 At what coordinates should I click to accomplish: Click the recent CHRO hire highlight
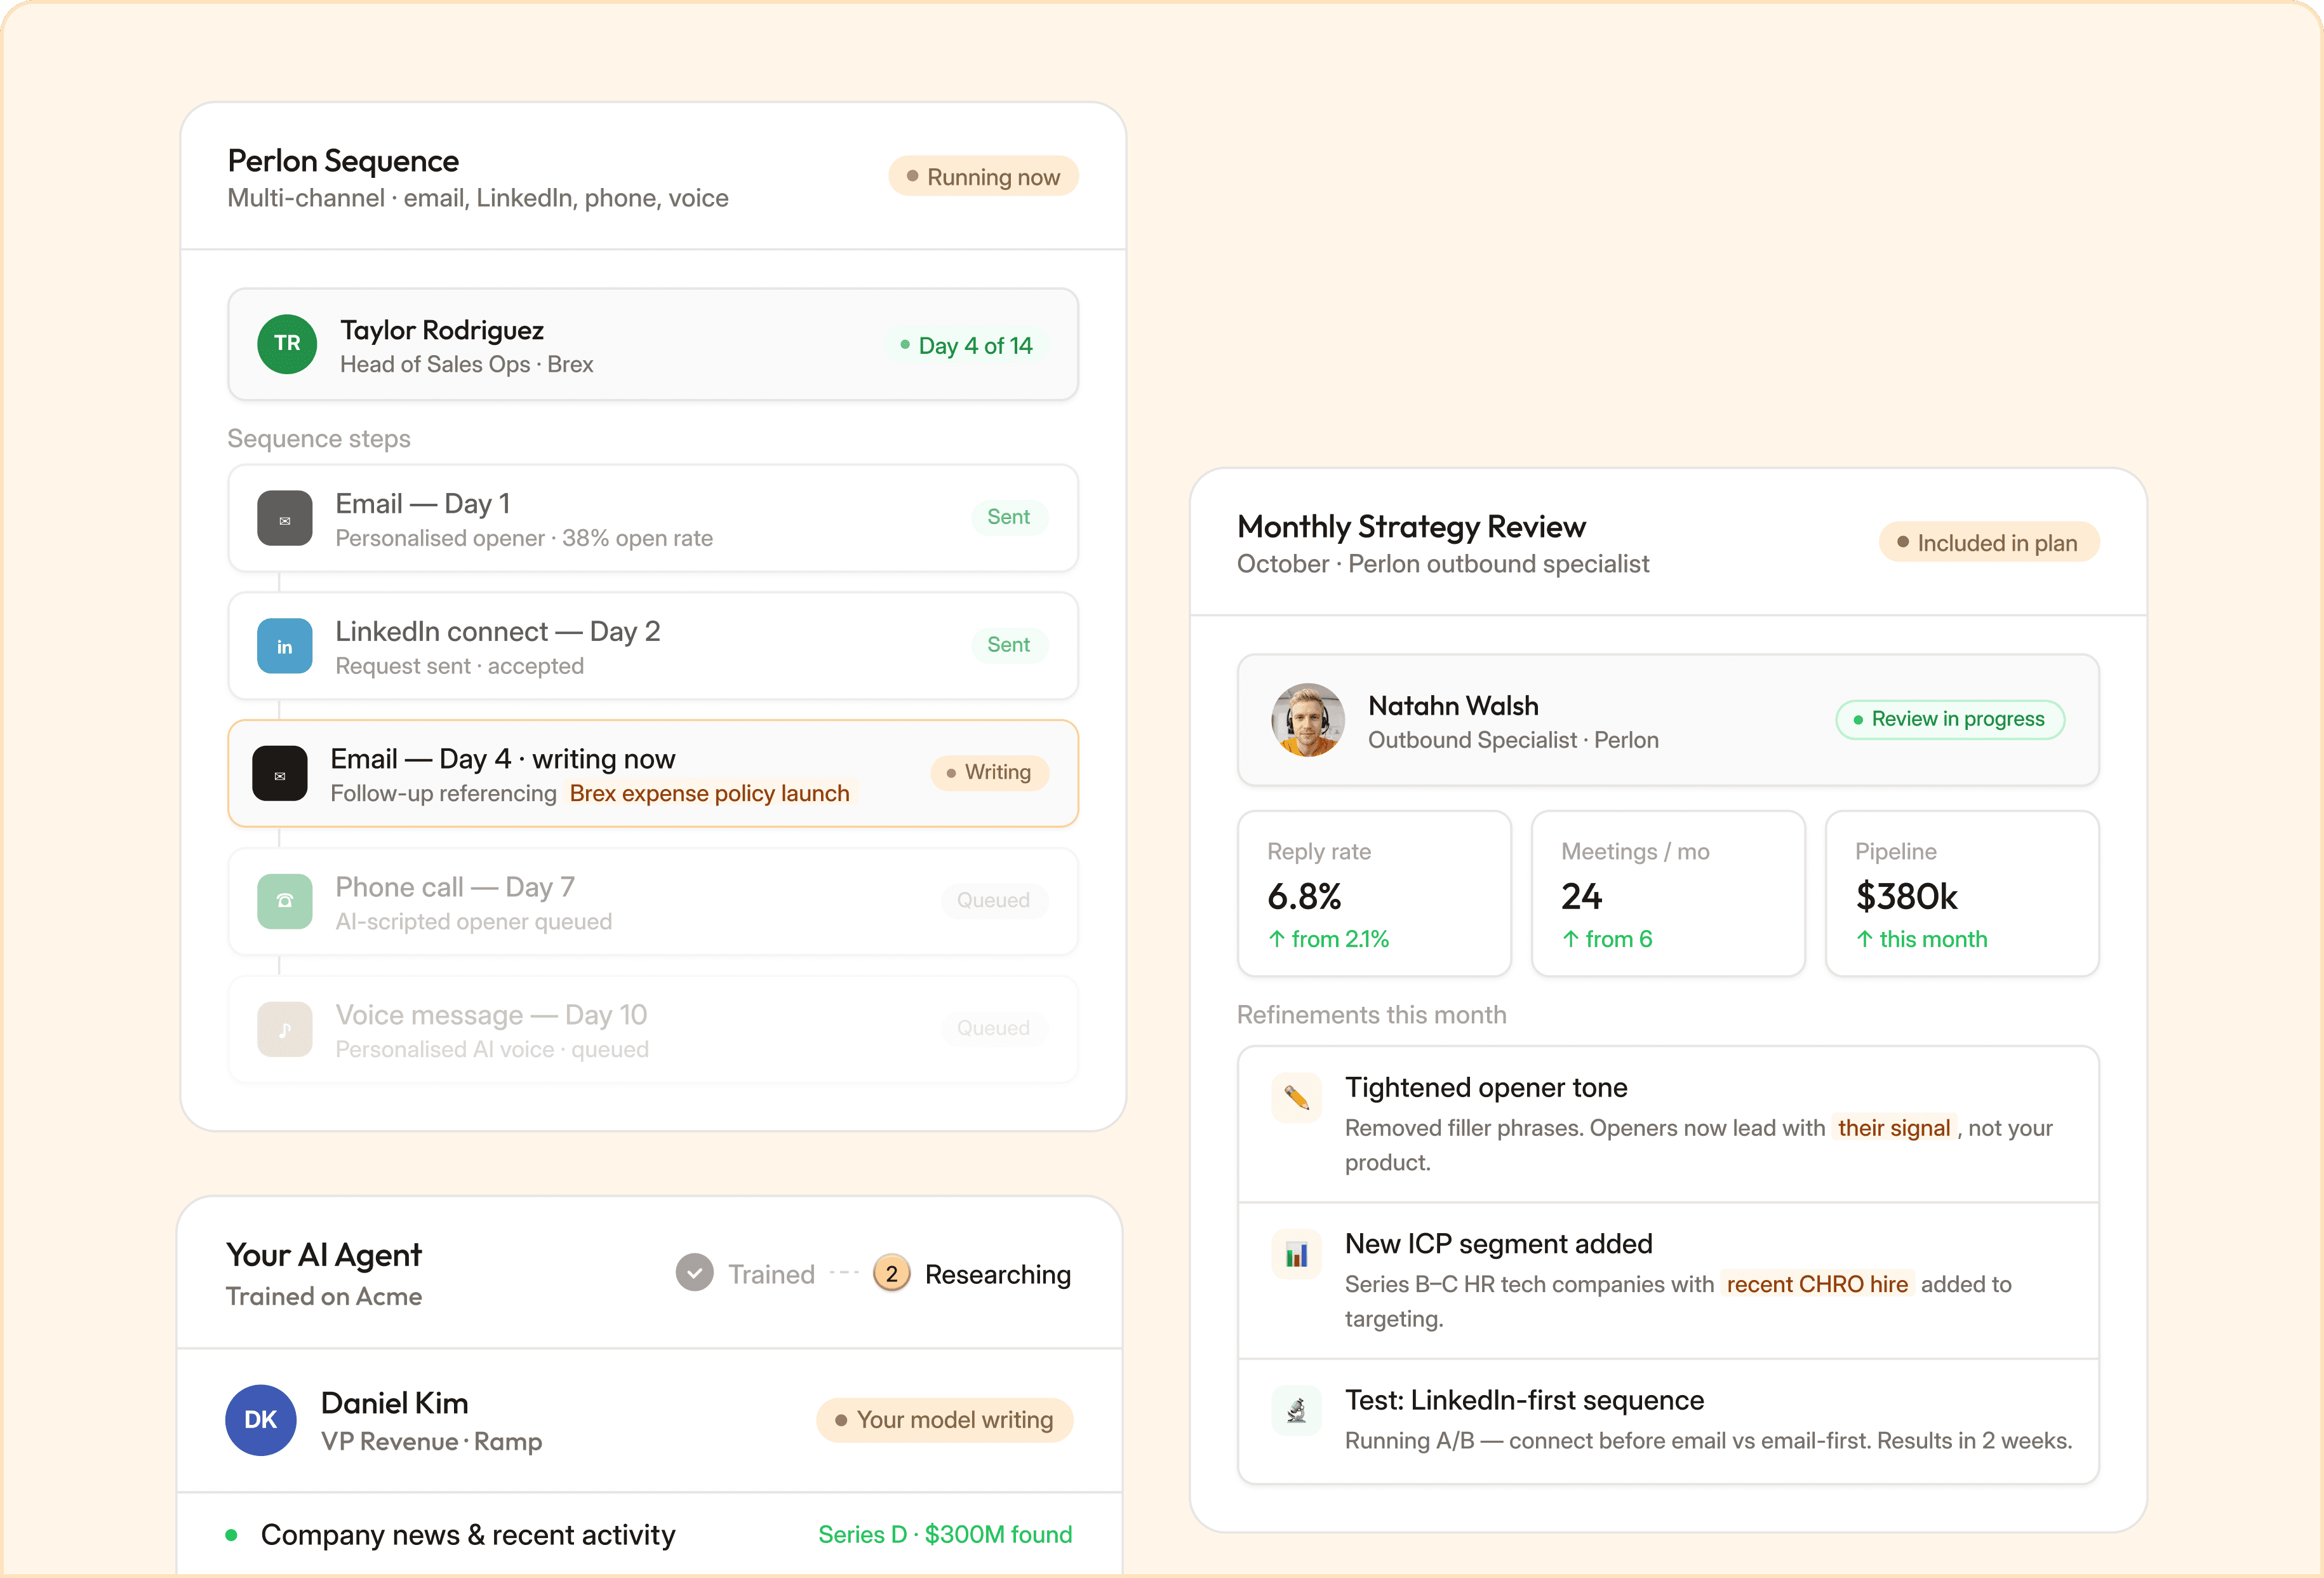click(x=1816, y=1284)
